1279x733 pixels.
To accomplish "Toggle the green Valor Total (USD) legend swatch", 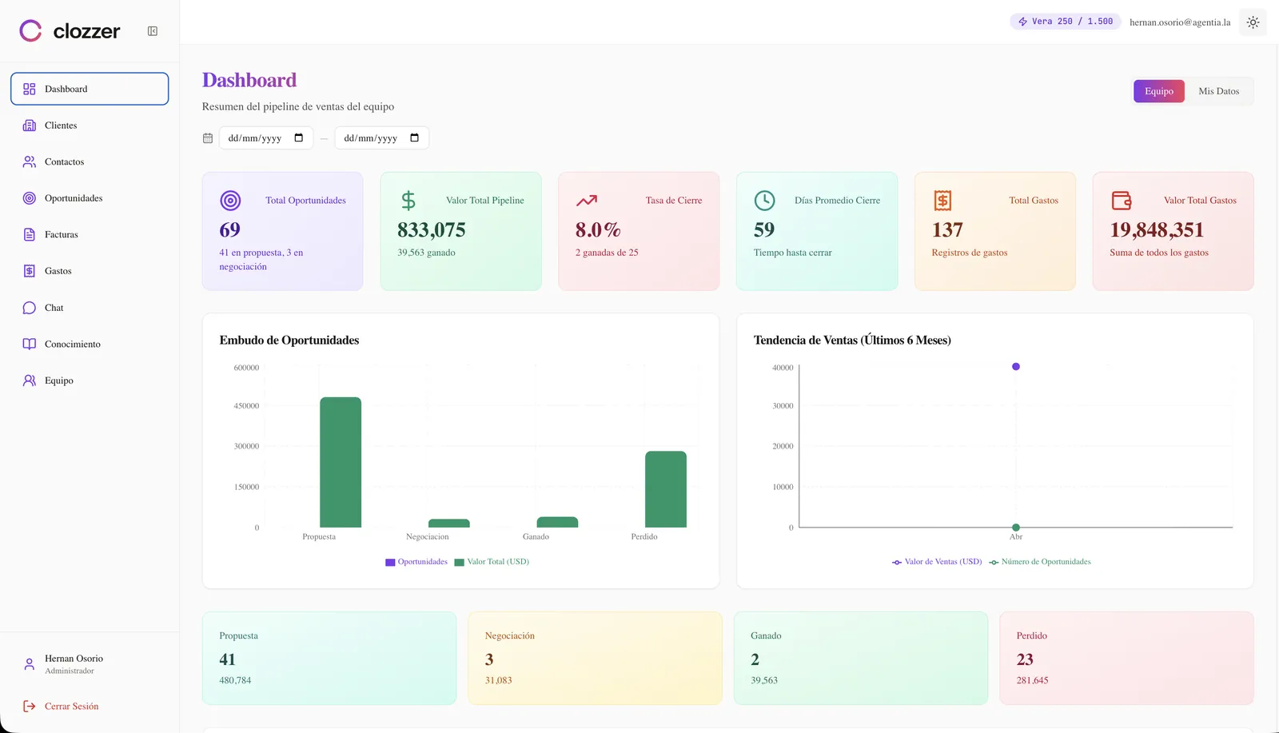I will click(x=460, y=562).
